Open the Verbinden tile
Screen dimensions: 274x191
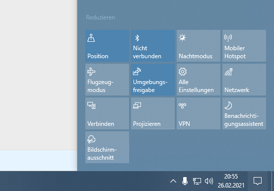[107, 113]
